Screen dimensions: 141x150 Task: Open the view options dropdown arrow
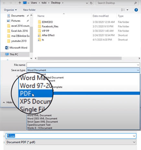tap(127, 10)
